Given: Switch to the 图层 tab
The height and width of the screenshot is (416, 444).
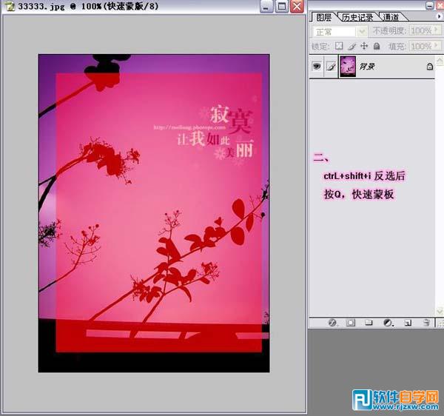Looking at the screenshot, I should 324,18.
